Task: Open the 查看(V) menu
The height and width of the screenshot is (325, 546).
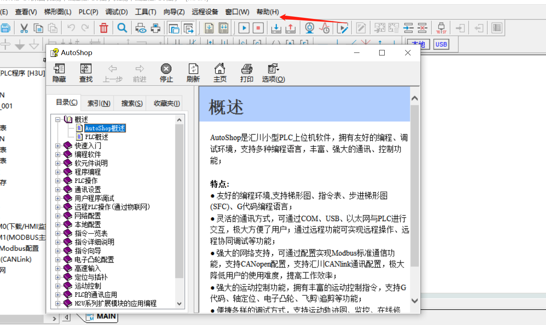Action: [26, 12]
